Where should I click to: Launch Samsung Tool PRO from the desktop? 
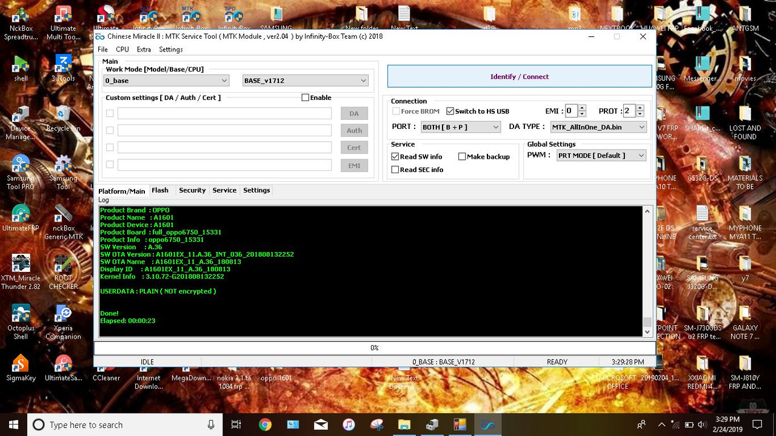(x=21, y=173)
